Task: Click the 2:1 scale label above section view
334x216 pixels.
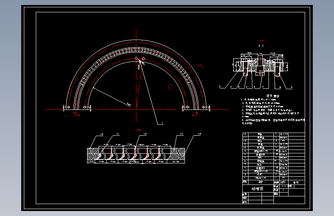Action: click(x=261, y=46)
